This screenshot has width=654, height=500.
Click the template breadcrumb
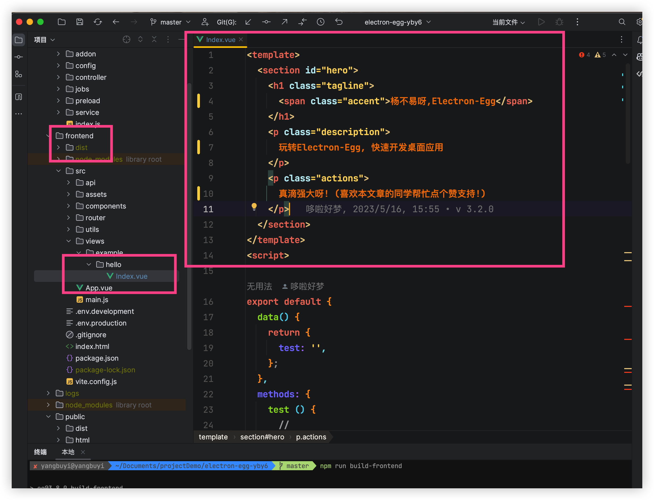click(213, 437)
